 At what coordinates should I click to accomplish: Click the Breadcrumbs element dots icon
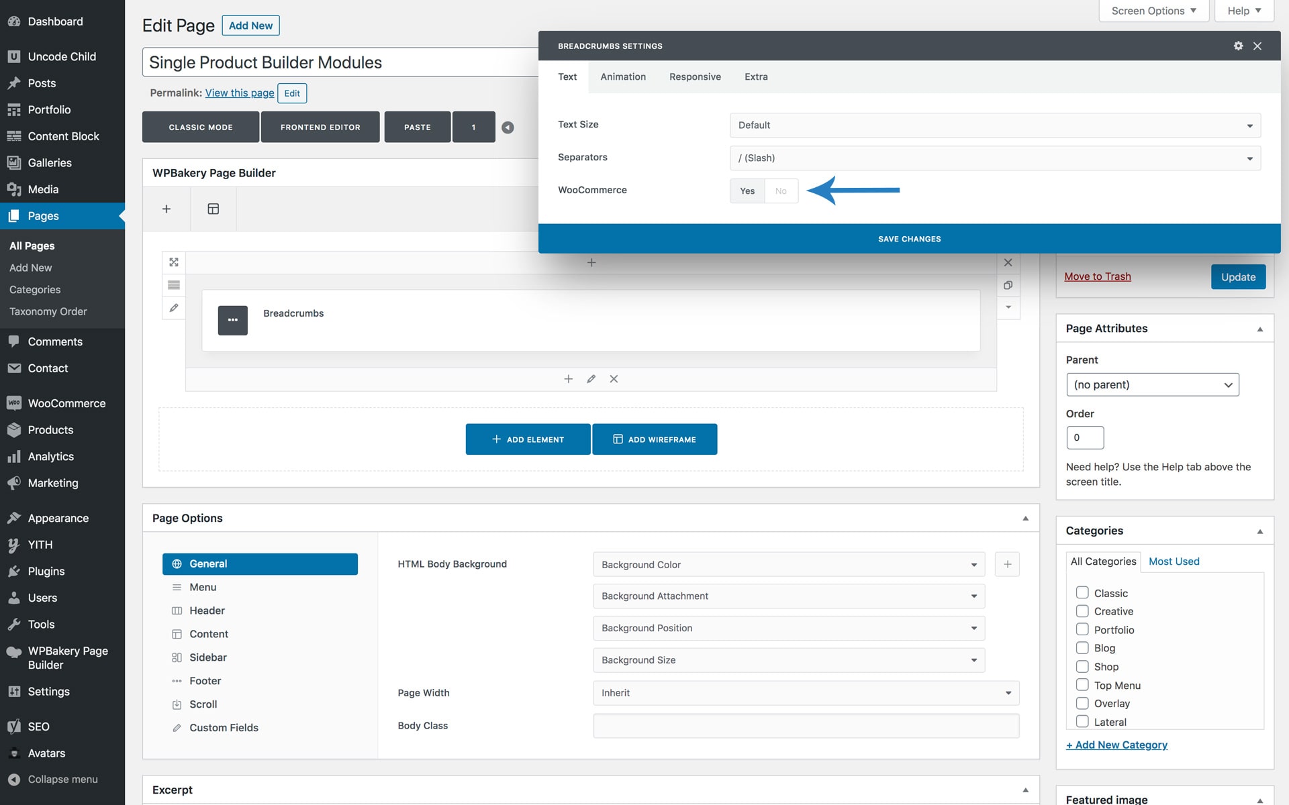click(232, 320)
